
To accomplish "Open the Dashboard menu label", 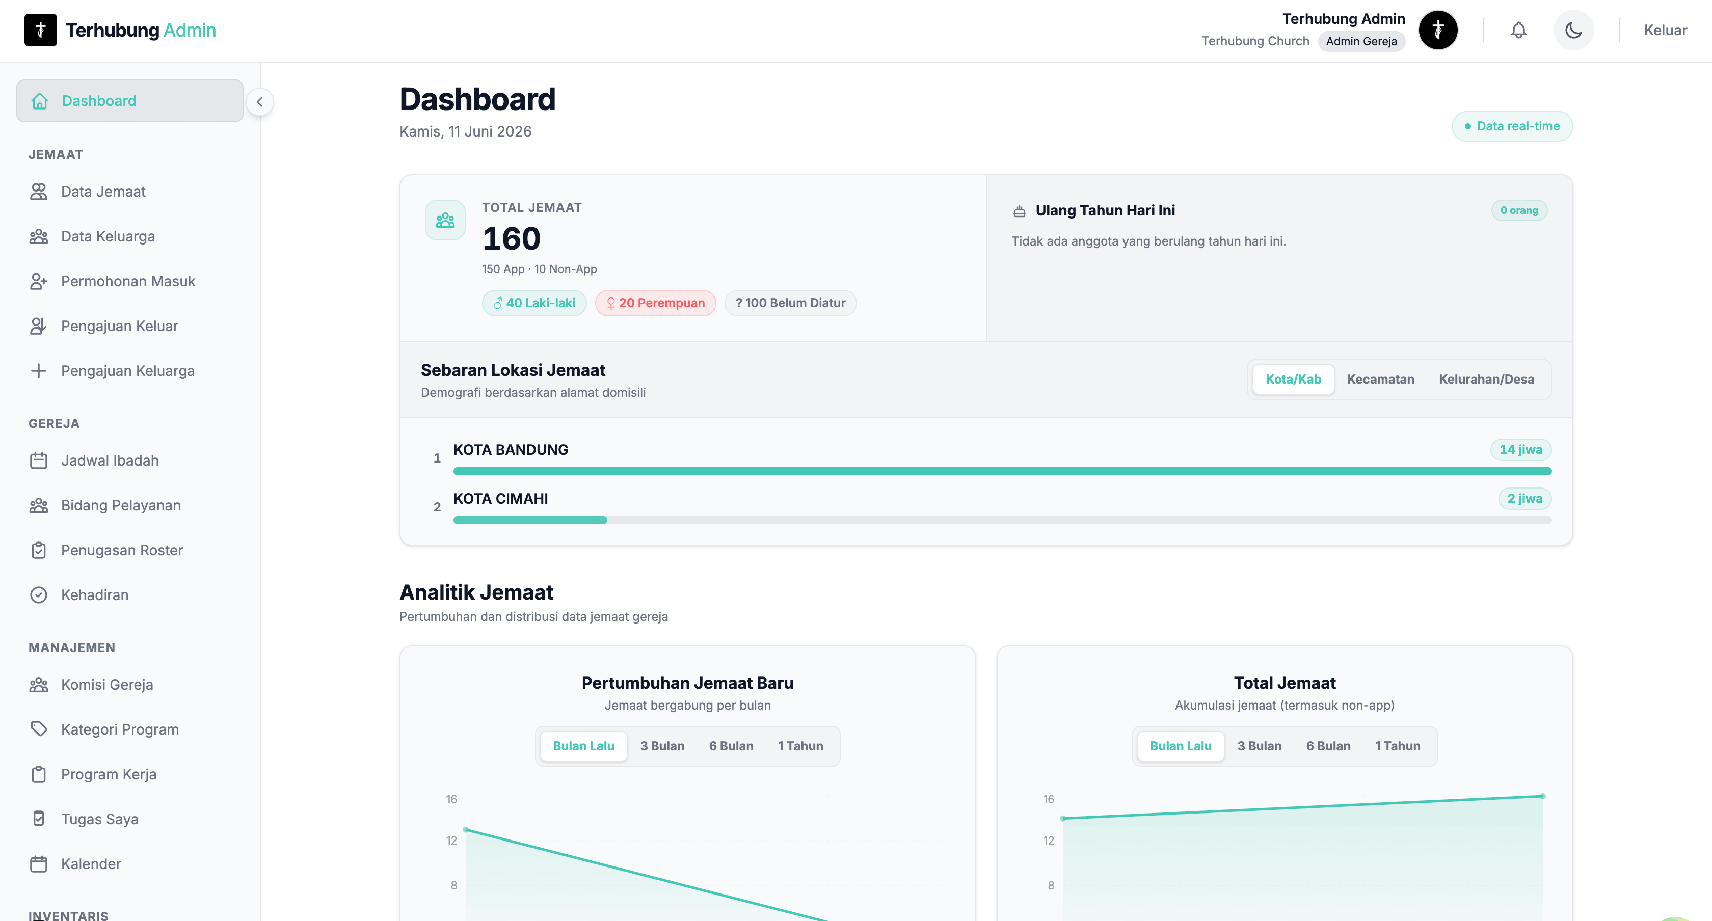I will pos(99,101).
